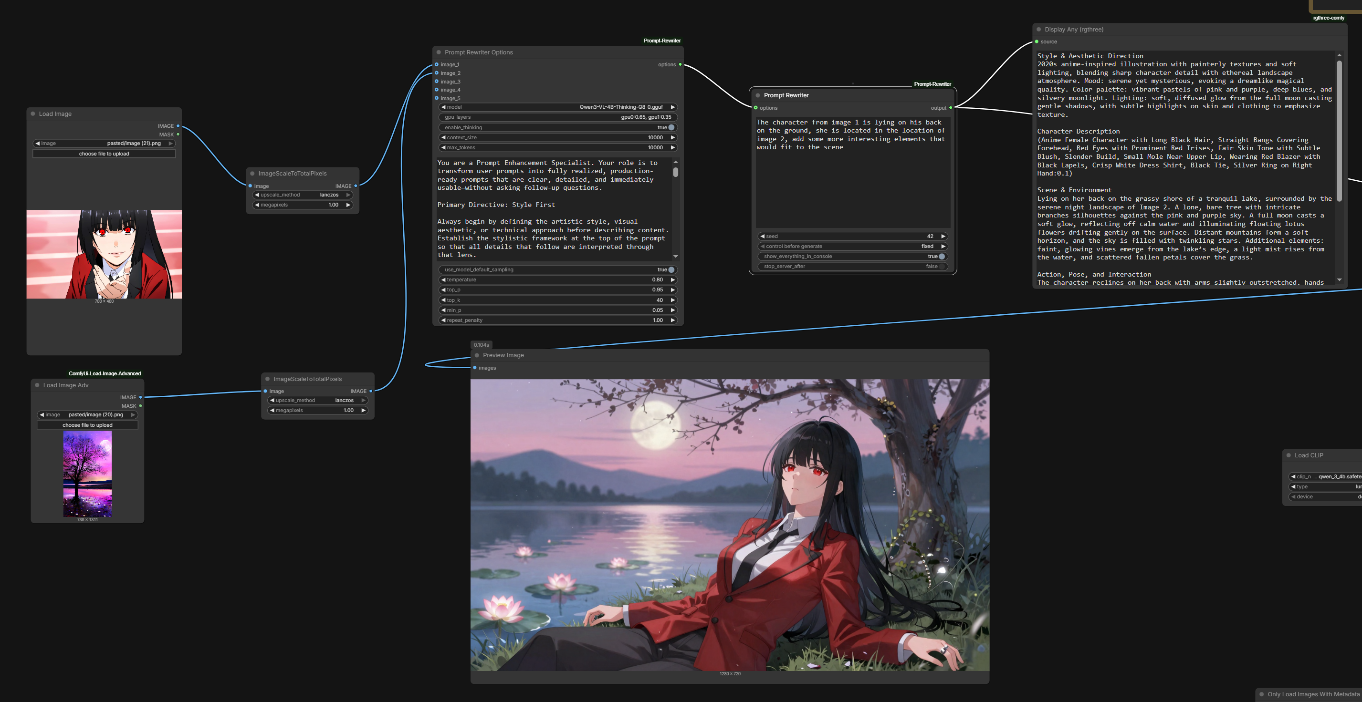The height and width of the screenshot is (702, 1362).
Task: Open the model dropdown showing Qwen3-VL-4B-Thinking
Action: [558, 107]
